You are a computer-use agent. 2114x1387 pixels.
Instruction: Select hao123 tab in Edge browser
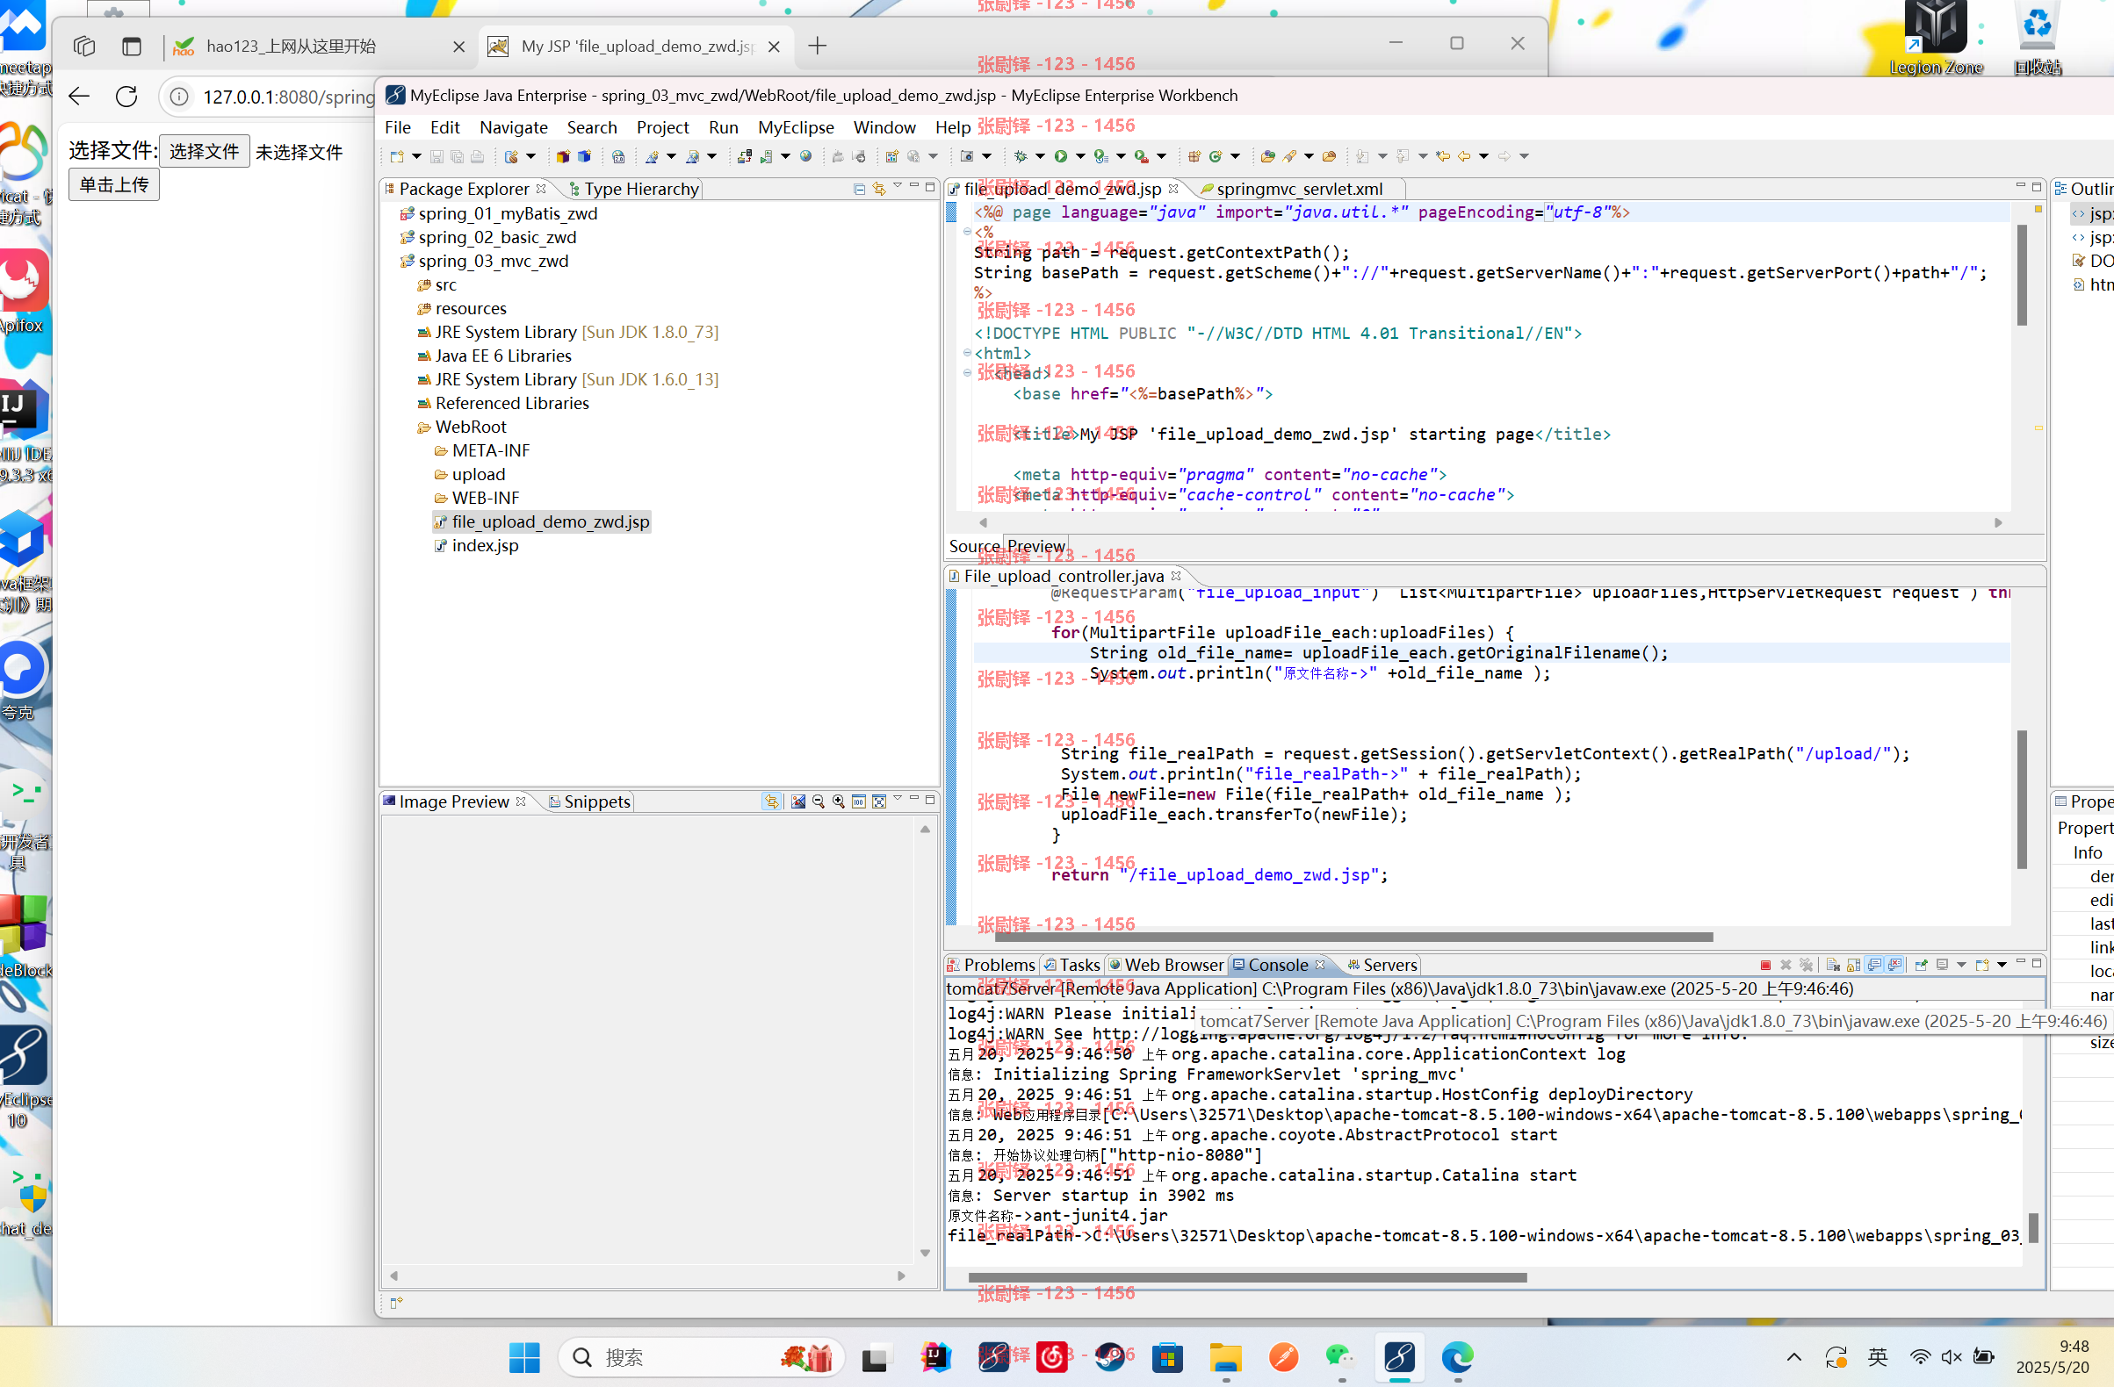[318, 47]
